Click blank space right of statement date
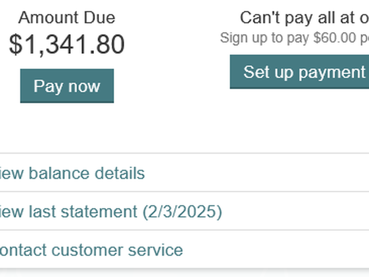369x277 pixels. pyautogui.click(x=292, y=212)
